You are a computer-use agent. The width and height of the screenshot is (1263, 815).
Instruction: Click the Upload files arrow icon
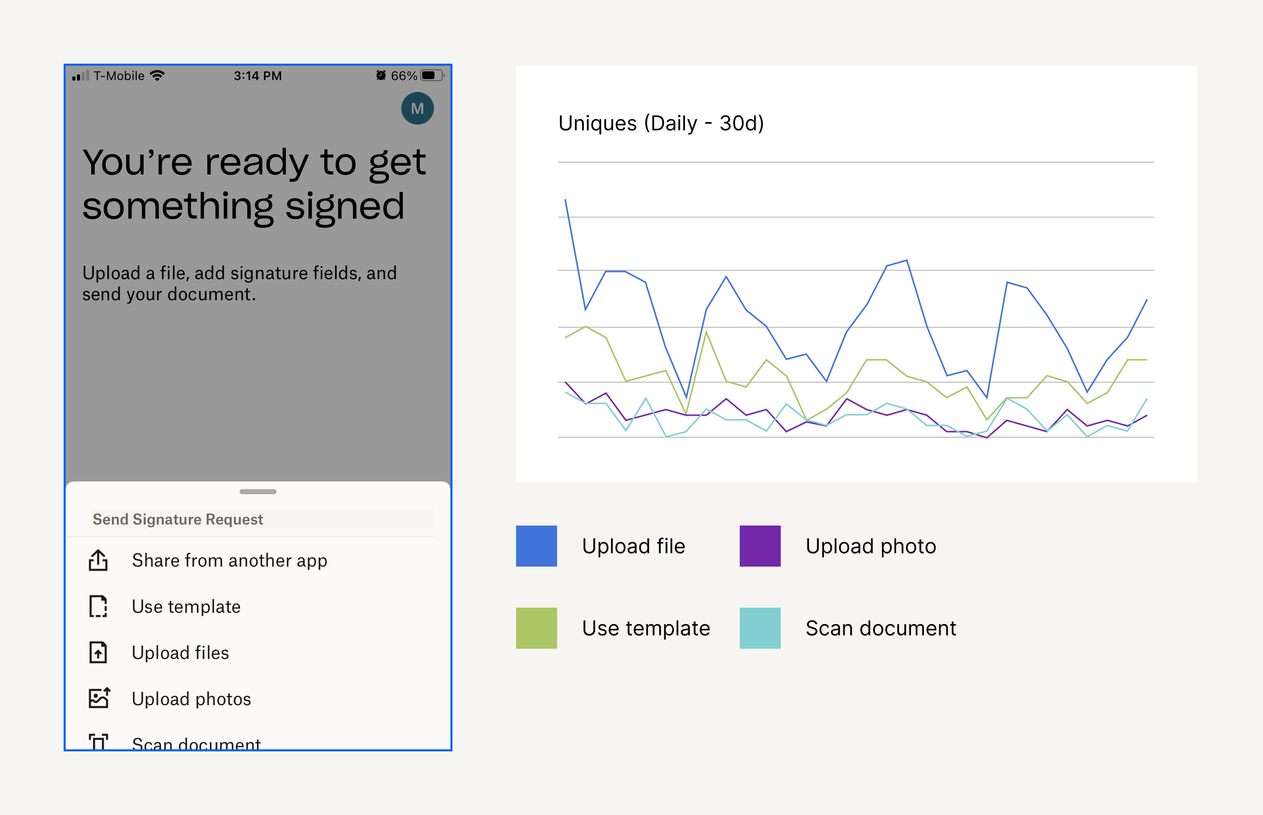click(98, 652)
